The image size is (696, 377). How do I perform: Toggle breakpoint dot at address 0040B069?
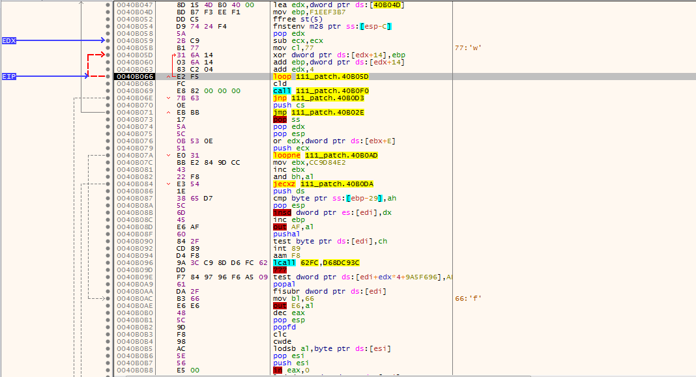click(108, 91)
